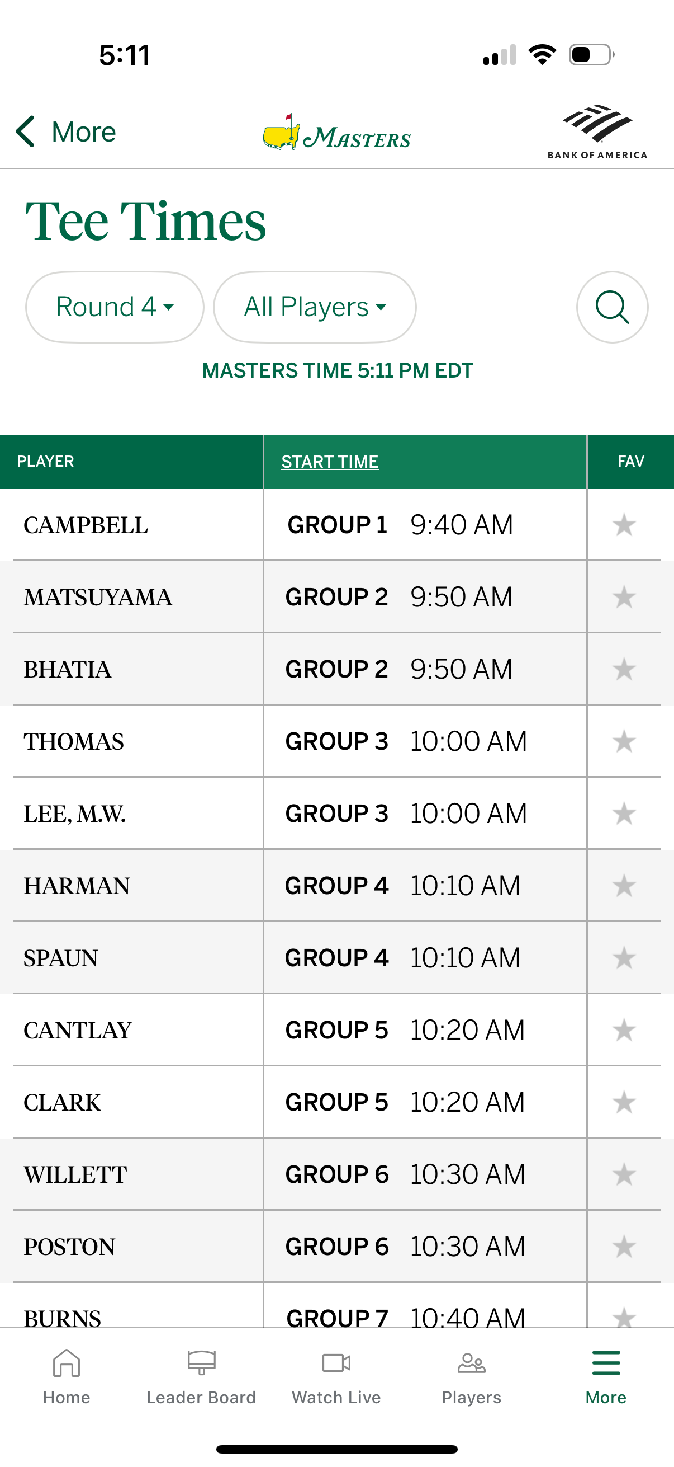The height and width of the screenshot is (1467, 674).
Task: Tap CANTLAY's name in the list
Action: click(x=77, y=1029)
